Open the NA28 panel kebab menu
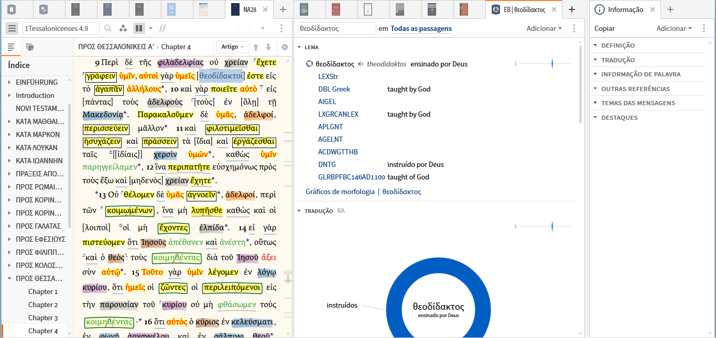 (x=281, y=28)
